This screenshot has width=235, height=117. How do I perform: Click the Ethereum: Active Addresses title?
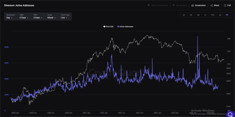pyautogui.click(x=19, y=5)
